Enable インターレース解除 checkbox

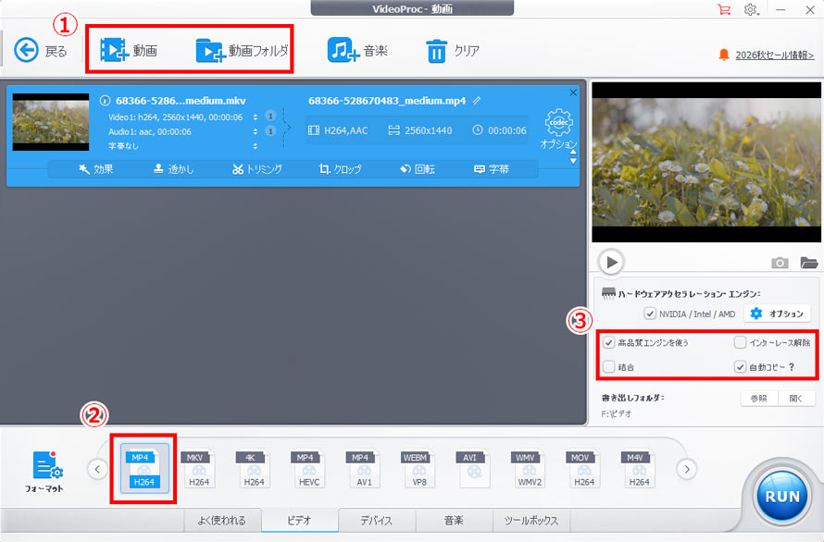point(740,342)
